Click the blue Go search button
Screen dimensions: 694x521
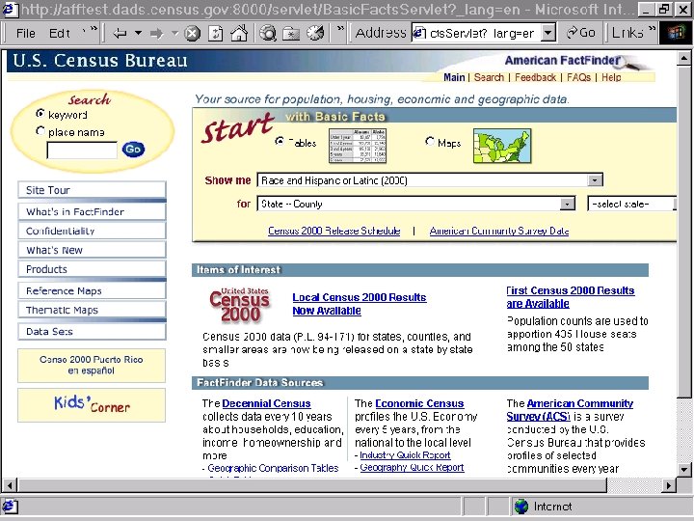133,150
